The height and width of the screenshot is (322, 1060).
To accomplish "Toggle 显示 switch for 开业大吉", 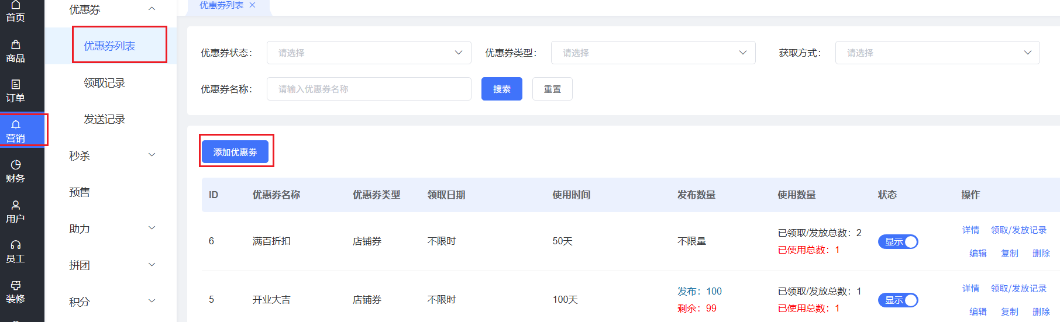I will (898, 300).
